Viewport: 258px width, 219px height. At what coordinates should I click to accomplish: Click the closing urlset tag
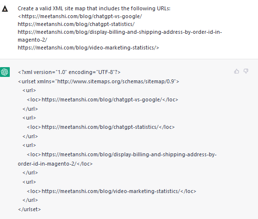(x=29, y=209)
